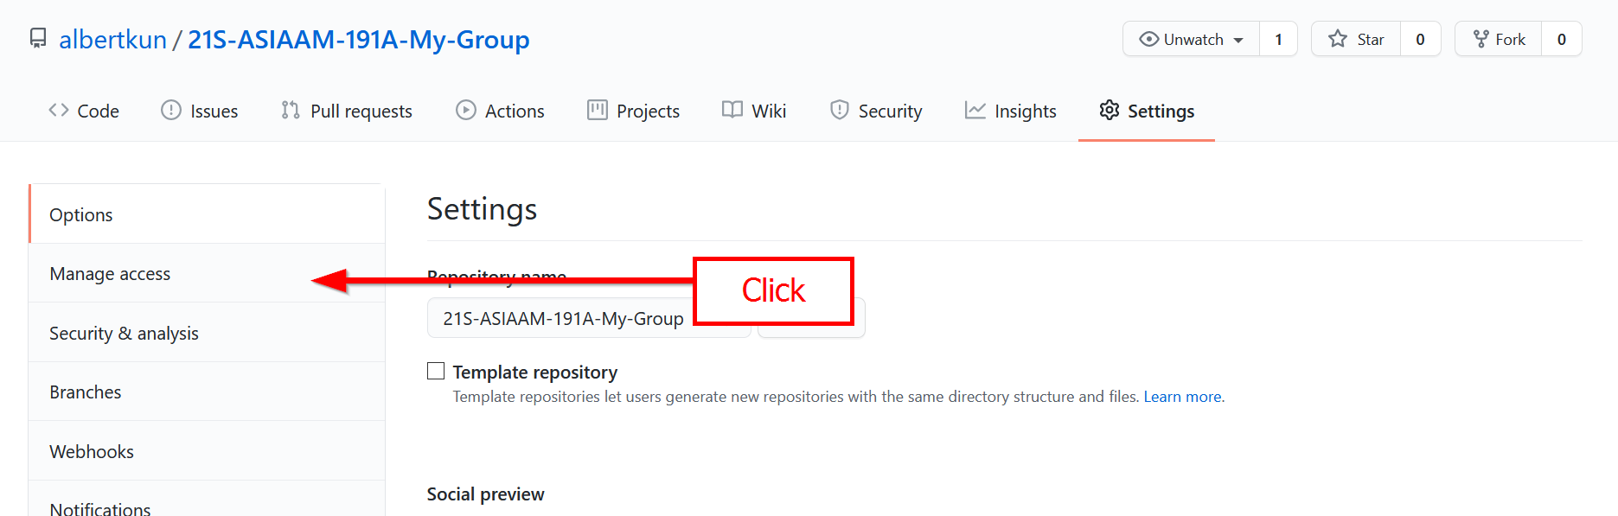
Task: Star this repository
Action: 1356,40
